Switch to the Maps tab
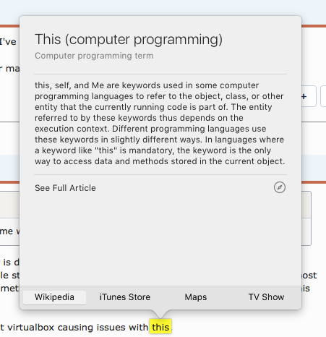The width and height of the screenshot is (326, 337). pyautogui.click(x=196, y=297)
